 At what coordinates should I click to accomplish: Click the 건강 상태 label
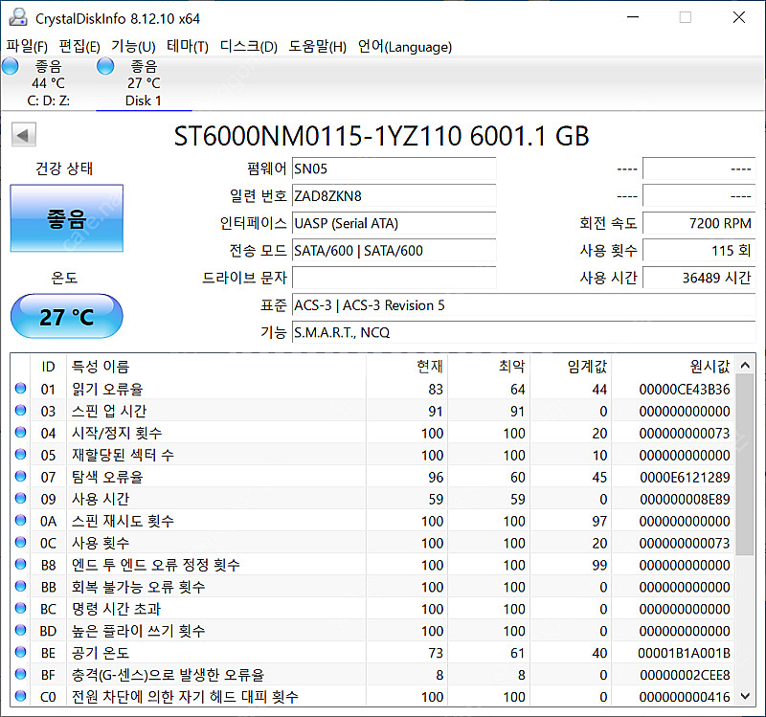tap(64, 169)
